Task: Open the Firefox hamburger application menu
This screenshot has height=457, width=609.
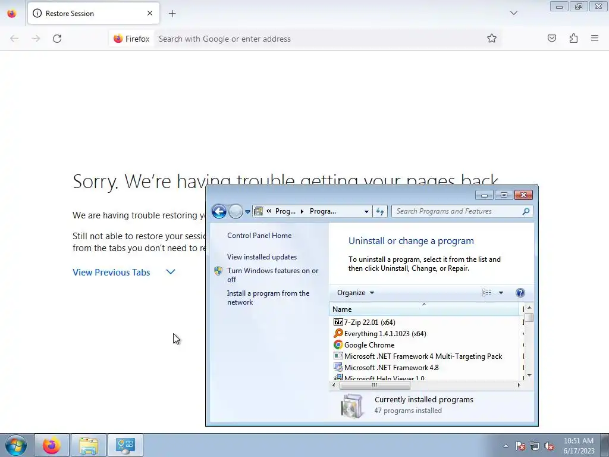Action: point(595,38)
